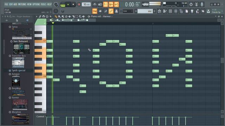
Task: Click the microphone audio recording icon
Action: [202, 4]
